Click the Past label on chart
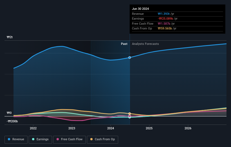The height and width of the screenshot is (147, 231). (x=124, y=44)
